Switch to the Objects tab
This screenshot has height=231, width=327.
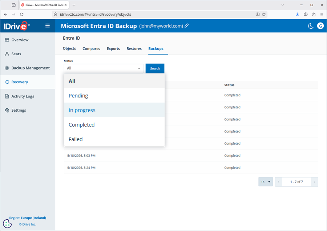(69, 48)
